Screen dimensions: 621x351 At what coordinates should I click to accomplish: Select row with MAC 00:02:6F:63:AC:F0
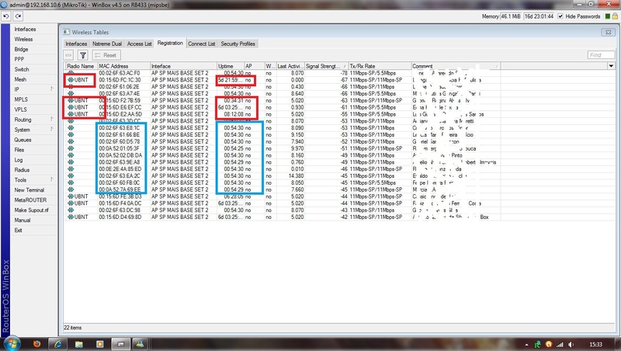point(283,73)
